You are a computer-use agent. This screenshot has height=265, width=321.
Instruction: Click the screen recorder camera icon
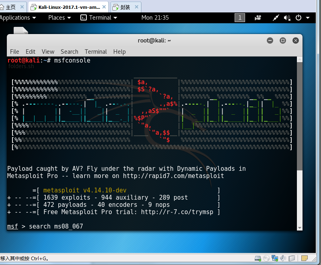pos(258,18)
